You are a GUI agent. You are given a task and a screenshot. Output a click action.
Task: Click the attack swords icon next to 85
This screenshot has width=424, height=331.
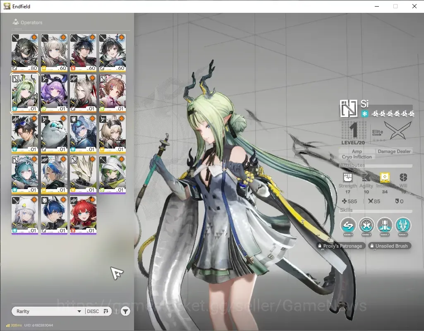click(371, 201)
